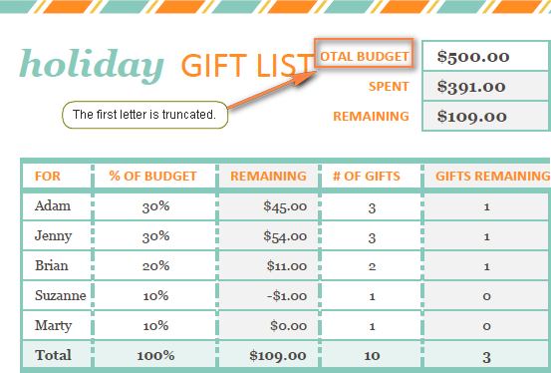Click the orange arrow pointing to budget
Image resolution: width=551 pixels, height=373 pixels.
(x=272, y=90)
